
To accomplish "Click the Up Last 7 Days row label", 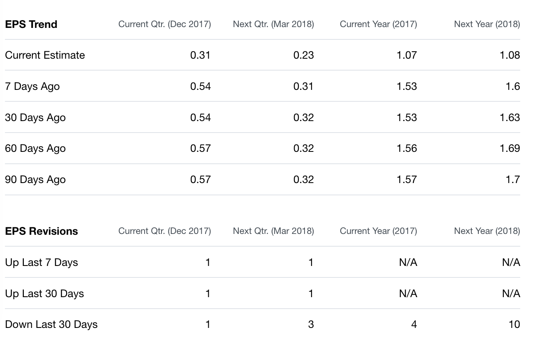I will [x=42, y=262].
